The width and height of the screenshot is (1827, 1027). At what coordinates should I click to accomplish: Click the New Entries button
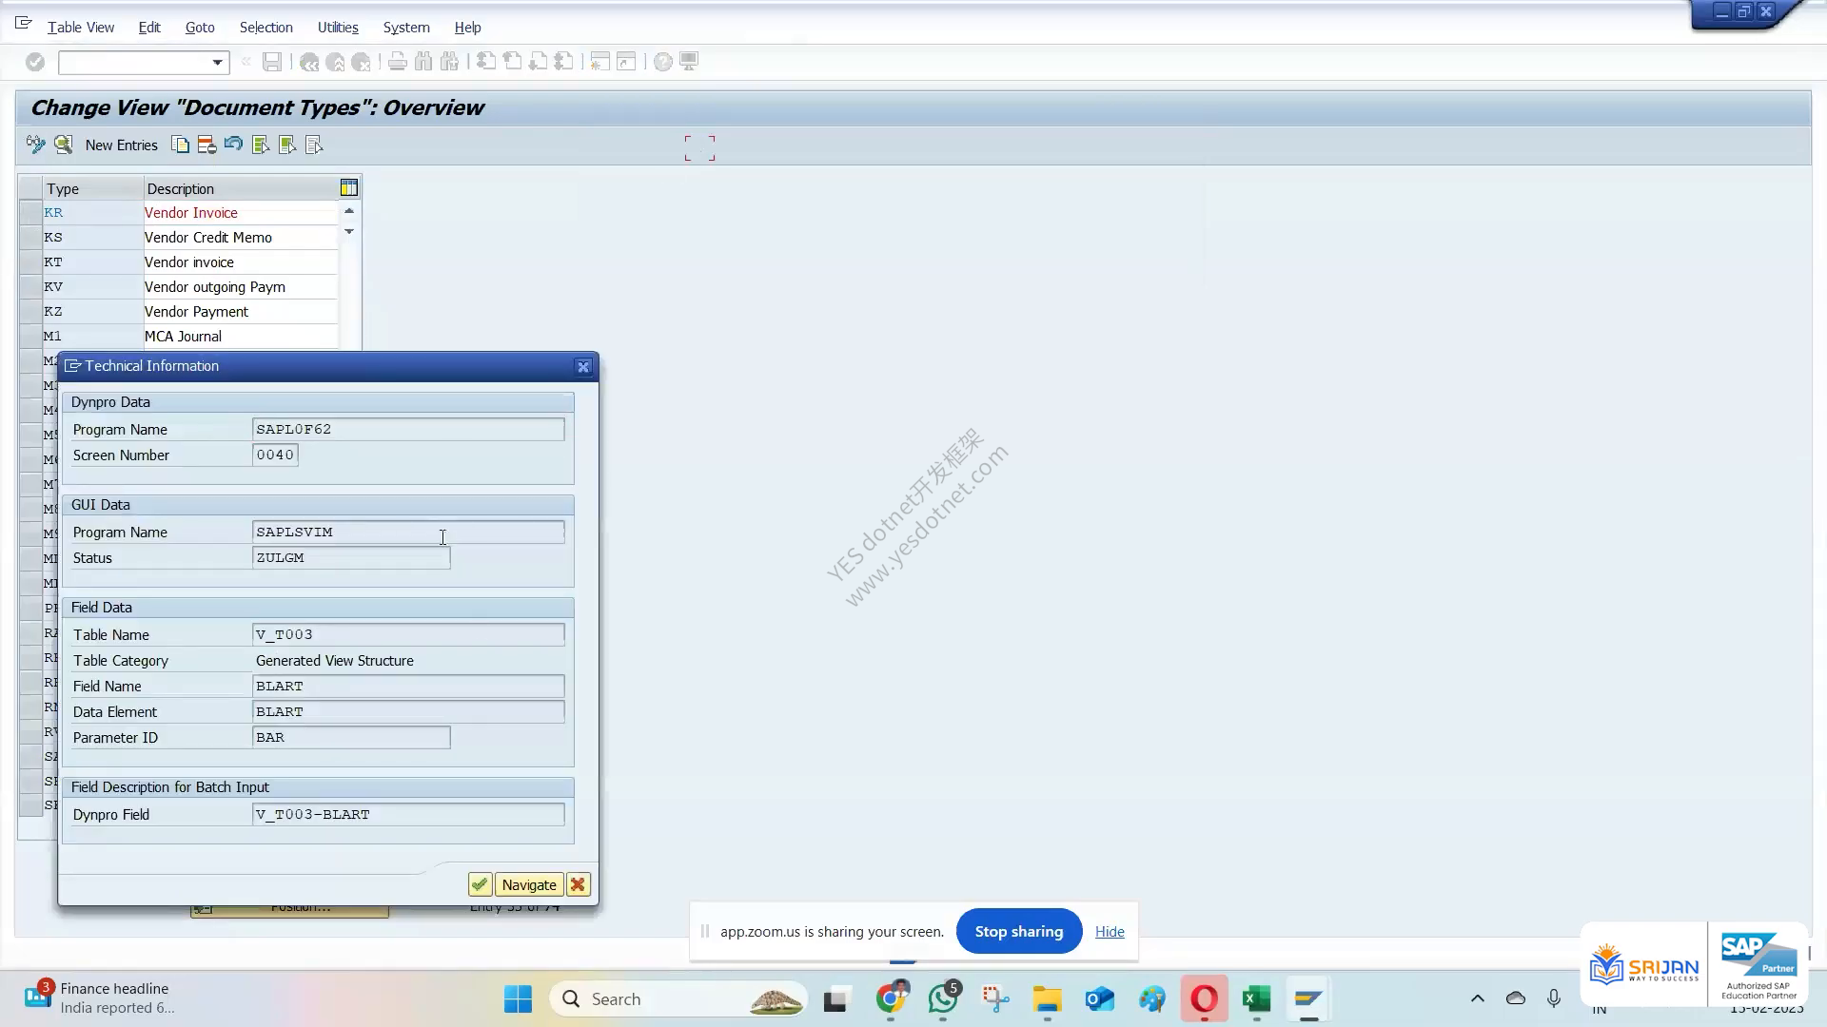(x=122, y=145)
